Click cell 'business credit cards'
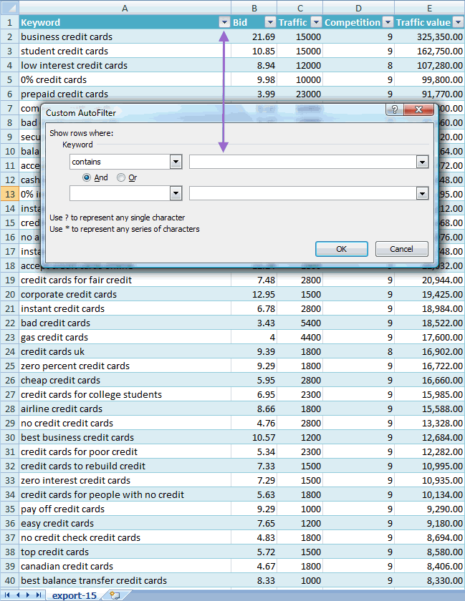The height and width of the screenshot is (601, 465). click(x=125, y=36)
